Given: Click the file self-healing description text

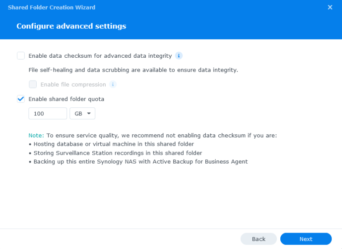Looking at the screenshot, I should pos(133,70).
